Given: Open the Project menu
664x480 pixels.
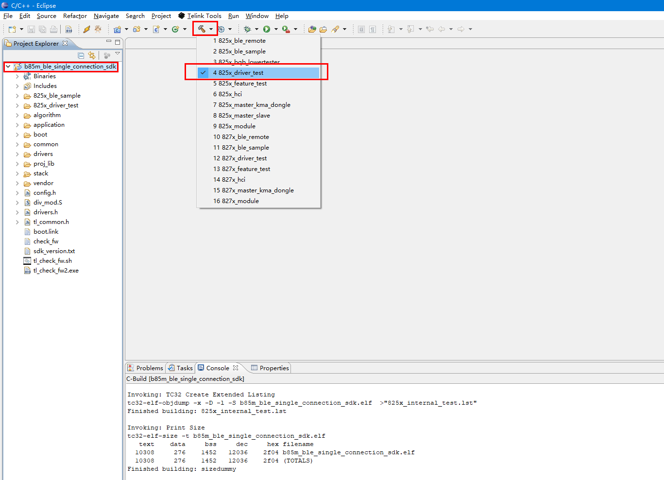Looking at the screenshot, I should click(161, 16).
